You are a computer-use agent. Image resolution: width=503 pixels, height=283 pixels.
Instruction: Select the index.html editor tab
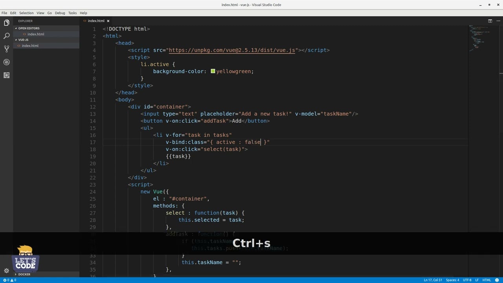click(96, 21)
